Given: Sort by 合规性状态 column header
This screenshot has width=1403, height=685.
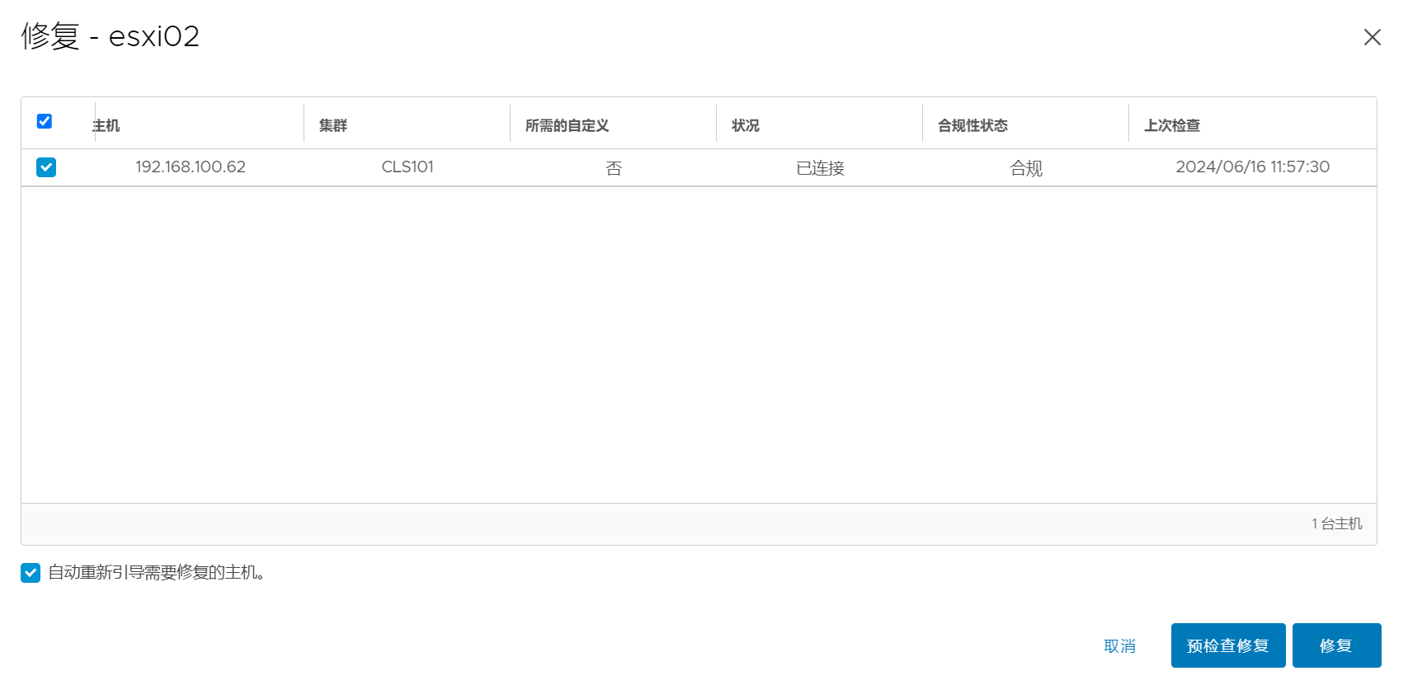Looking at the screenshot, I should pos(972,125).
